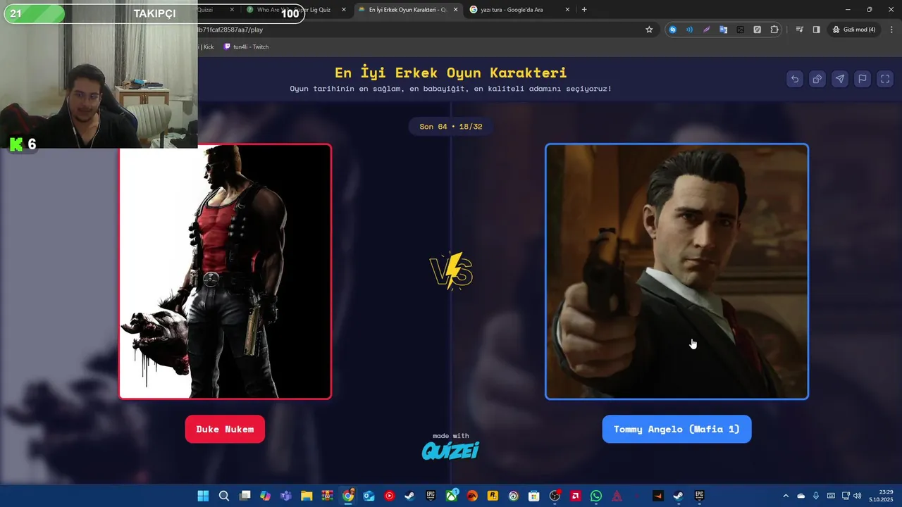This screenshot has height=507, width=902.
Task: Toggle fullscreen with the expand icon
Action: click(885, 79)
